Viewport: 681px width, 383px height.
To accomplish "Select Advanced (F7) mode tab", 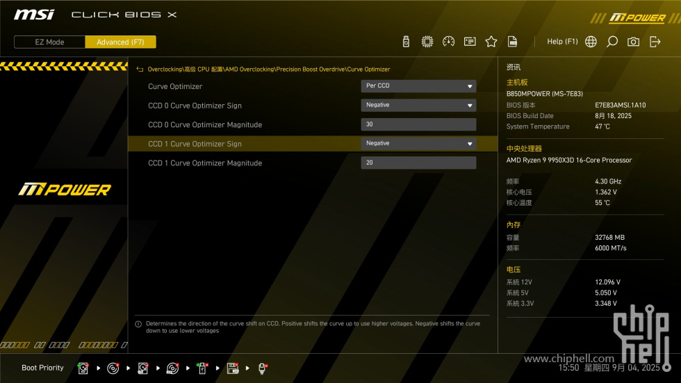I will (x=120, y=42).
